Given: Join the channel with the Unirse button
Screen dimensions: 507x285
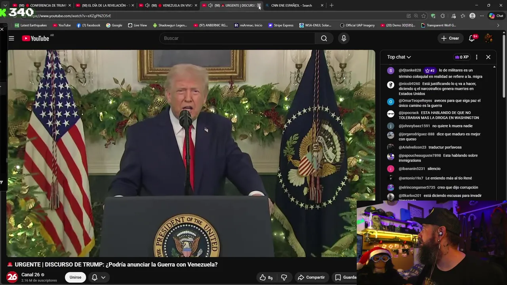Looking at the screenshot, I should point(75,277).
